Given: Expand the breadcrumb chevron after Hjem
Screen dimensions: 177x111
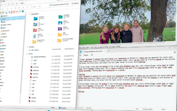Looking at the screenshot, I should click(25, 3).
